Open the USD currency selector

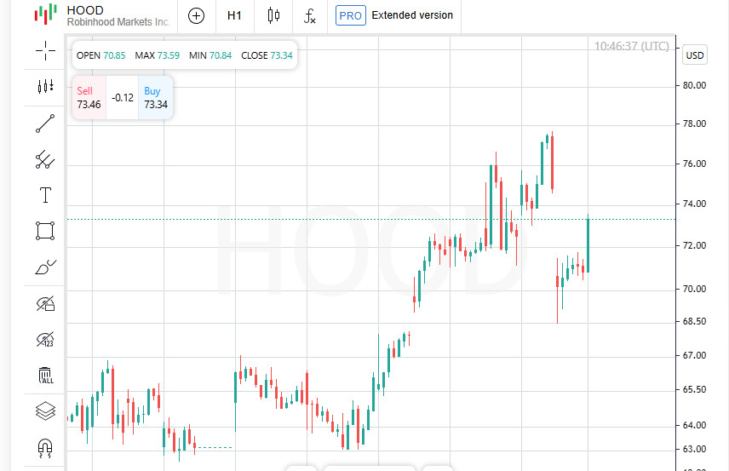coord(695,55)
